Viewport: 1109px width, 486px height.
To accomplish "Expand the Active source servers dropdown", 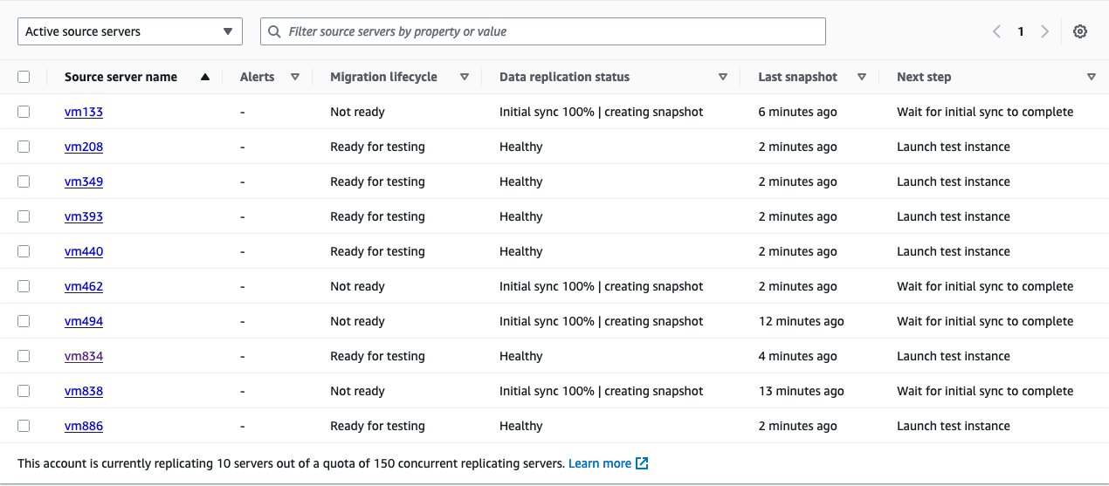I will [130, 31].
